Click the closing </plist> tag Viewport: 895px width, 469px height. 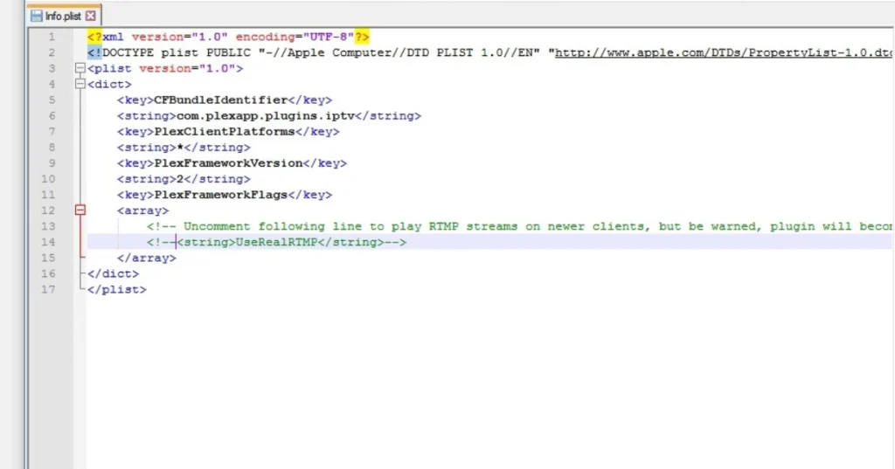click(x=116, y=289)
